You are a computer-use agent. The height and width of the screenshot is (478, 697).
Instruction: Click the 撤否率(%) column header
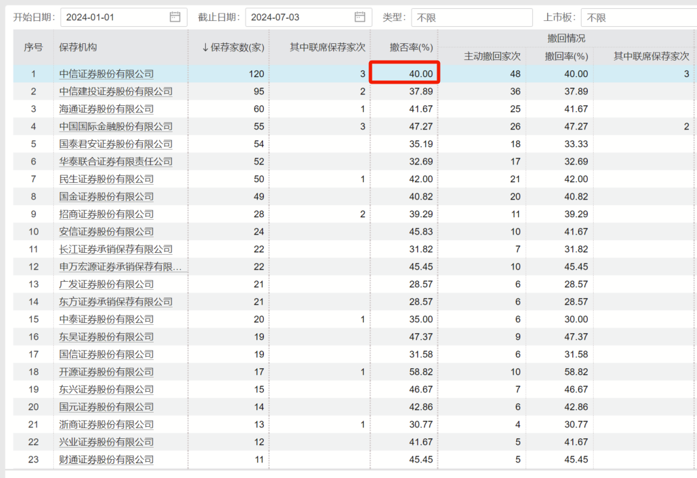coord(411,48)
